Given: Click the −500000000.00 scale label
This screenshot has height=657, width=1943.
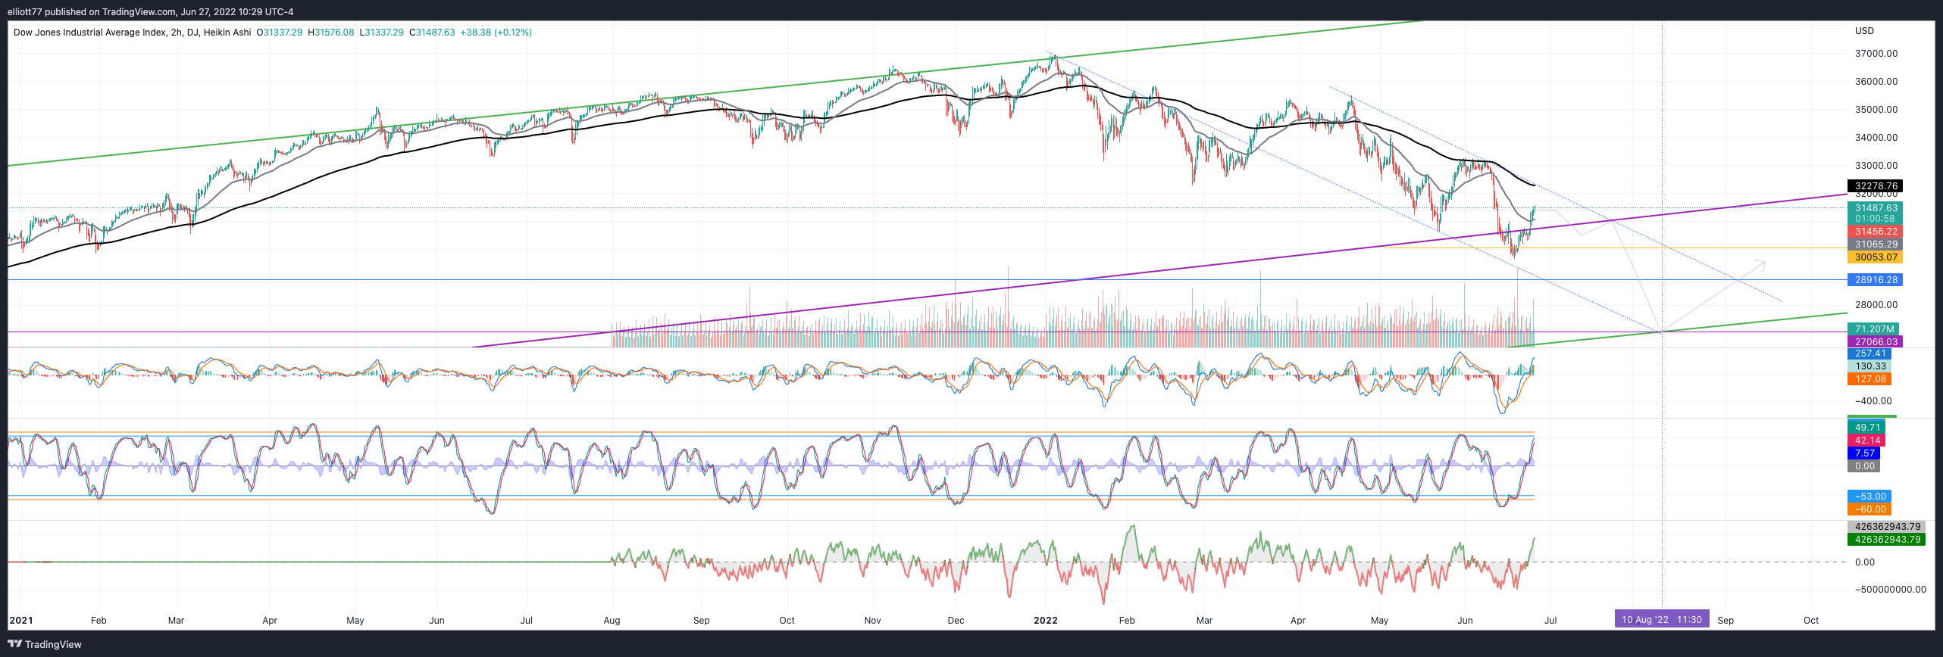Looking at the screenshot, I should (1890, 590).
